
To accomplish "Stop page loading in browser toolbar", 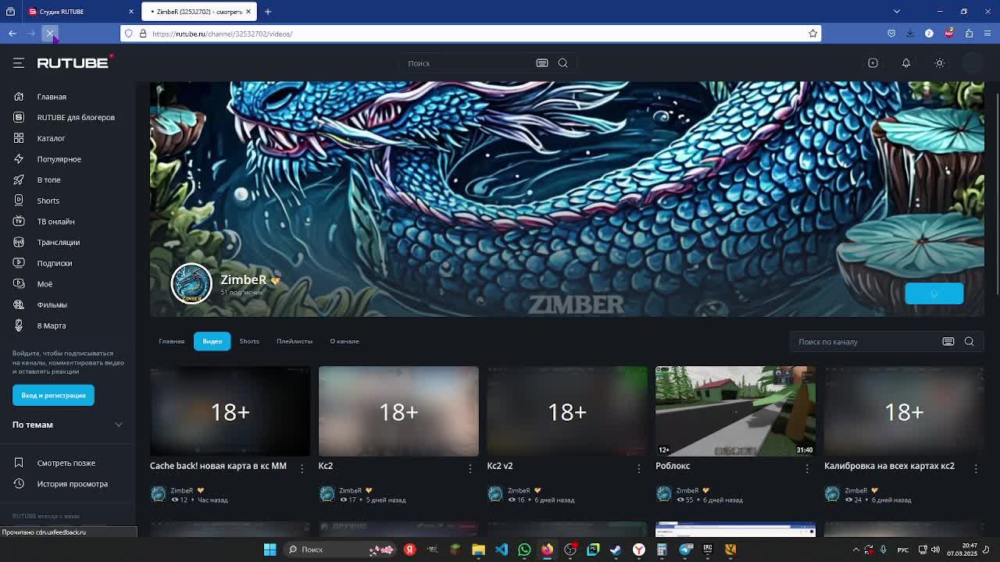I will coord(50,34).
